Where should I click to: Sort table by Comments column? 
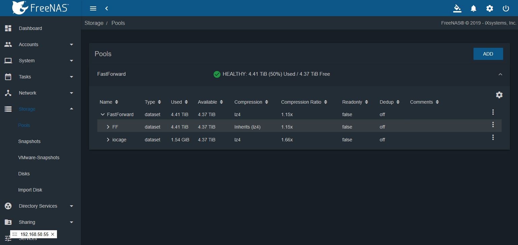click(437, 102)
